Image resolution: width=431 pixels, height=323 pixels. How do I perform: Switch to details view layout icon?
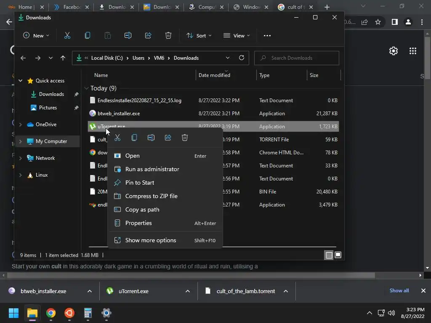[x=329, y=255]
